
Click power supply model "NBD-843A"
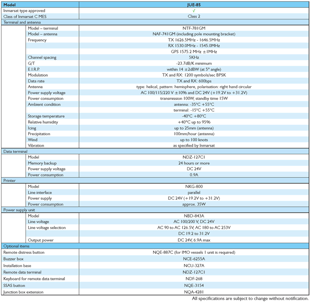click(194, 216)
